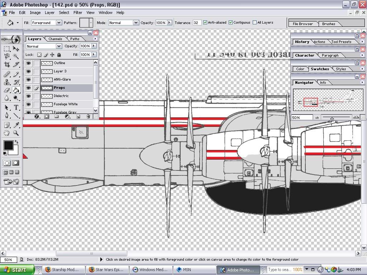Screen dimensions: 367x275
Task: Select the Paint Bucket tool in toolbox
Action: (16, 90)
